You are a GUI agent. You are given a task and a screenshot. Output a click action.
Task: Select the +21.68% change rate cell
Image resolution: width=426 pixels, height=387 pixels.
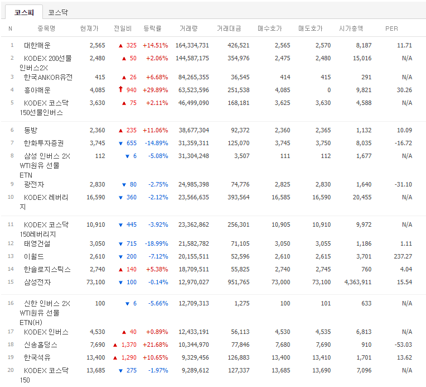pyautogui.click(x=156, y=345)
